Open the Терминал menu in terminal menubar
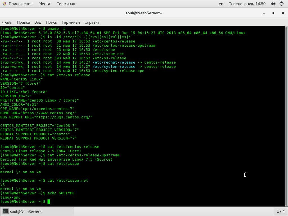The width and height of the screenshot is (288, 216). coord(71,22)
